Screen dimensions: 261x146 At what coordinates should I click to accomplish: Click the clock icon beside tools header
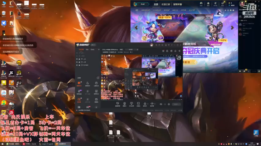[98, 78]
